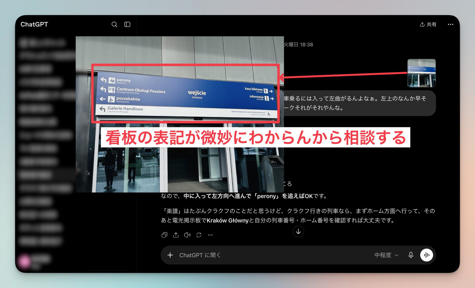Image resolution: width=475 pixels, height=288 pixels.
Task: Toggle the sidebar panel icon
Action: 127,24
